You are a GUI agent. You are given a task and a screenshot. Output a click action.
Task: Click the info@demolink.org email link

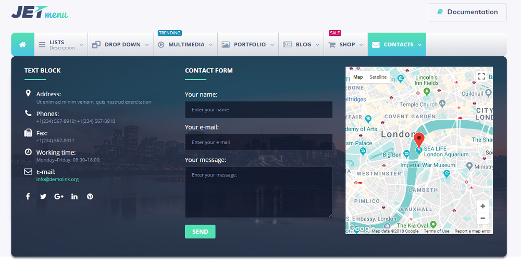(x=57, y=180)
